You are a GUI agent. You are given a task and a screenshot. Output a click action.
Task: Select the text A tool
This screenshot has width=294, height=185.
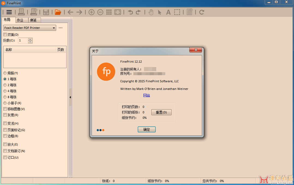point(168,12)
